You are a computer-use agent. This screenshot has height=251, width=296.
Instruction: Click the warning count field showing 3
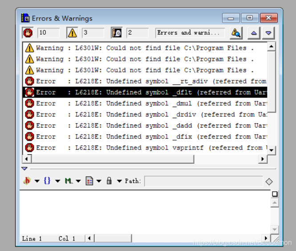click(93, 33)
